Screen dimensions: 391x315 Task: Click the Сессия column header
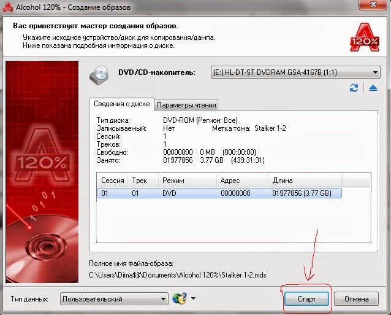[x=113, y=181]
